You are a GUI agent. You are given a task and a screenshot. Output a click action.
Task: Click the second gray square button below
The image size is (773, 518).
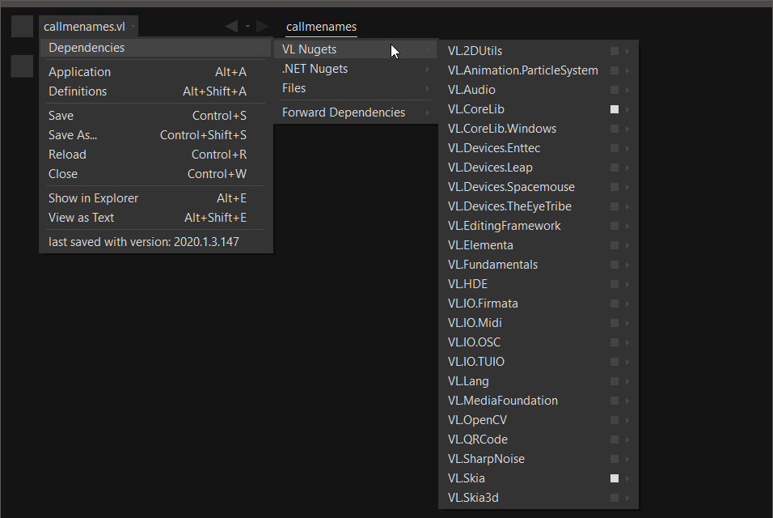pos(23,66)
